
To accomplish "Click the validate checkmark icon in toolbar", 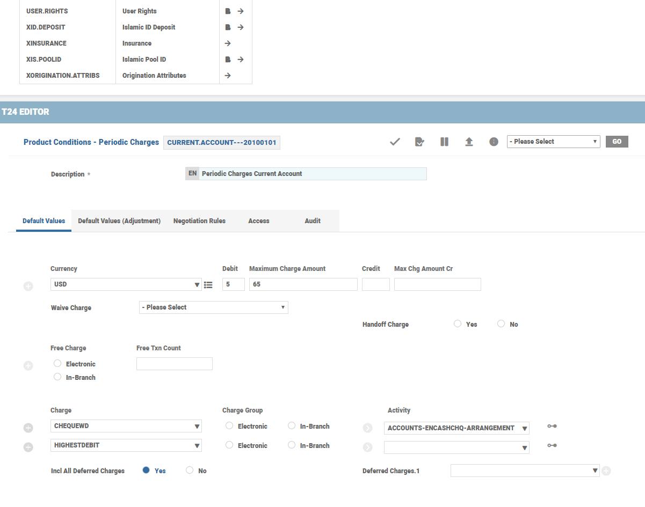I will 395,142.
